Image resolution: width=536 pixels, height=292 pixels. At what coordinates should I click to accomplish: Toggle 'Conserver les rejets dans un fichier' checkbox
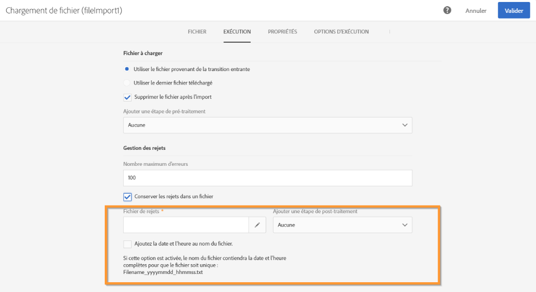click(127, 196)
